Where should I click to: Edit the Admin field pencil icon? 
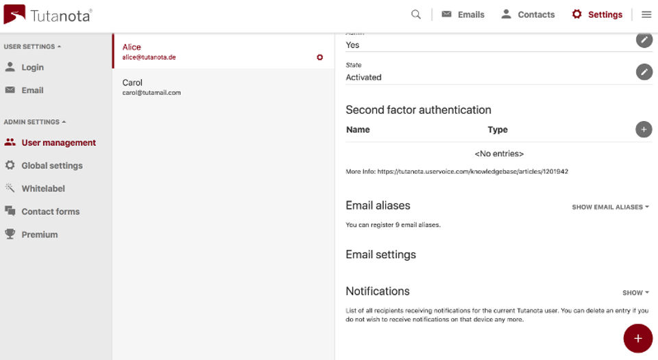click(x=644, y=40)
